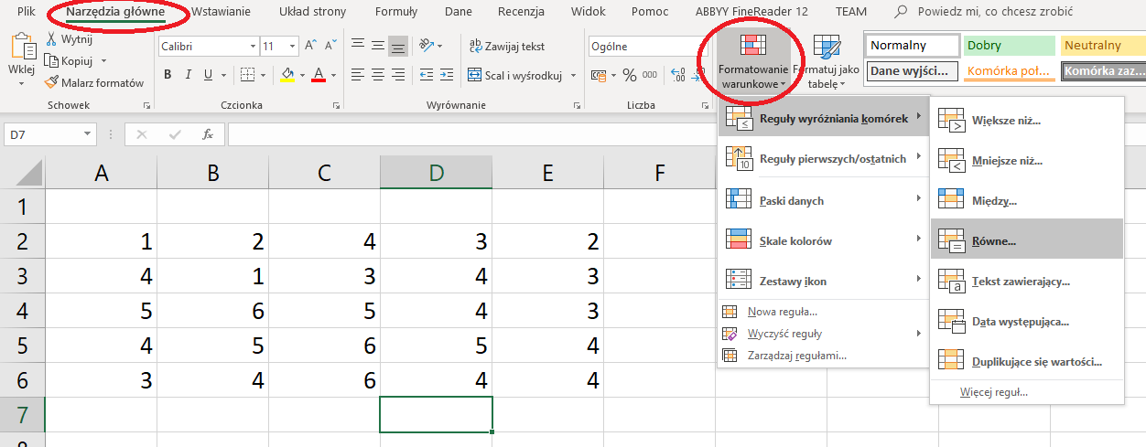Click the insert function fx icon
Screen dimensions: 1146x447
(x=208, y=134)
